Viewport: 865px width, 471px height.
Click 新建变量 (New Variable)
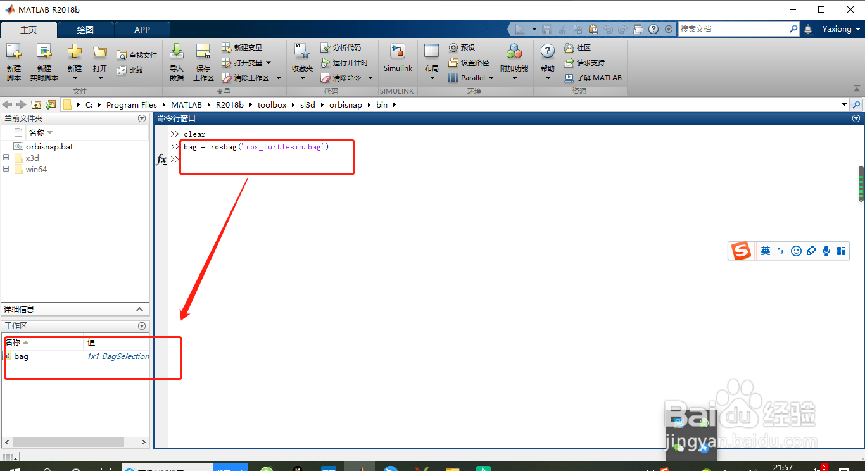pyautogui.click(x=242, y=47)
